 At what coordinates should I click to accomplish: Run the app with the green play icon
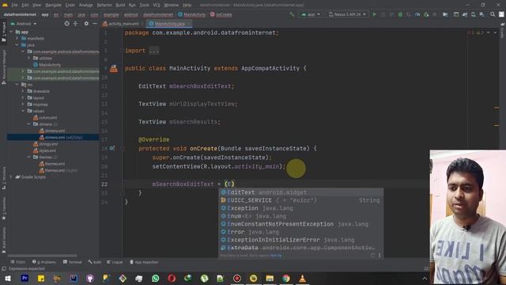pos(374,14)
